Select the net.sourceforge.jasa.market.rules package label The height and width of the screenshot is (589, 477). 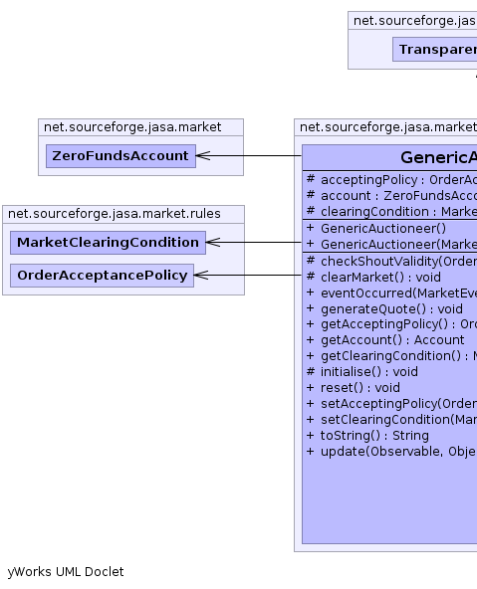click(x=115, y=214)
